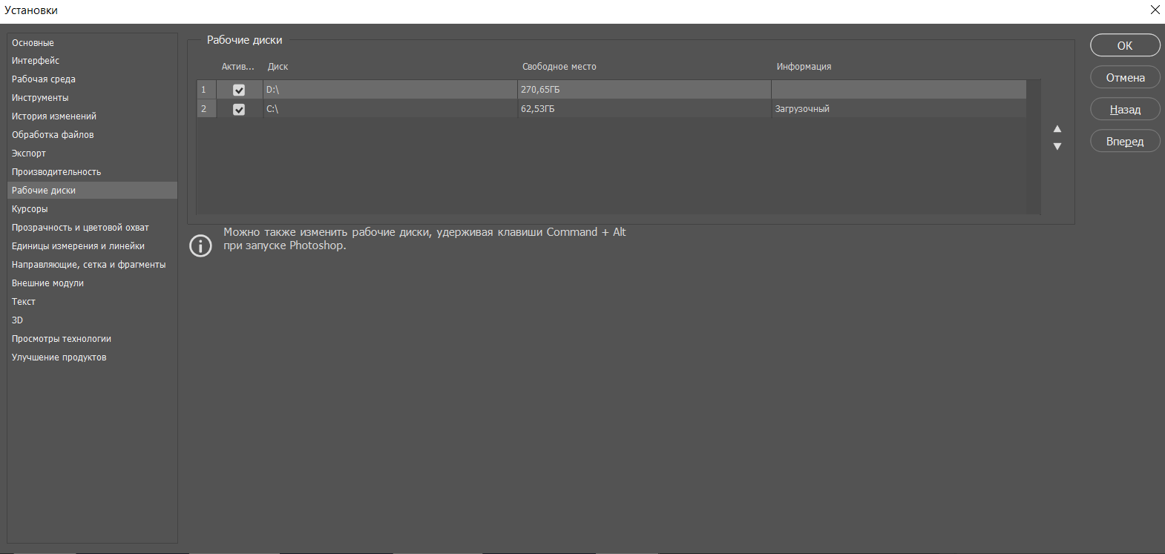
Task: Click the Загрузочный info cell
Action: click(899, 109)
